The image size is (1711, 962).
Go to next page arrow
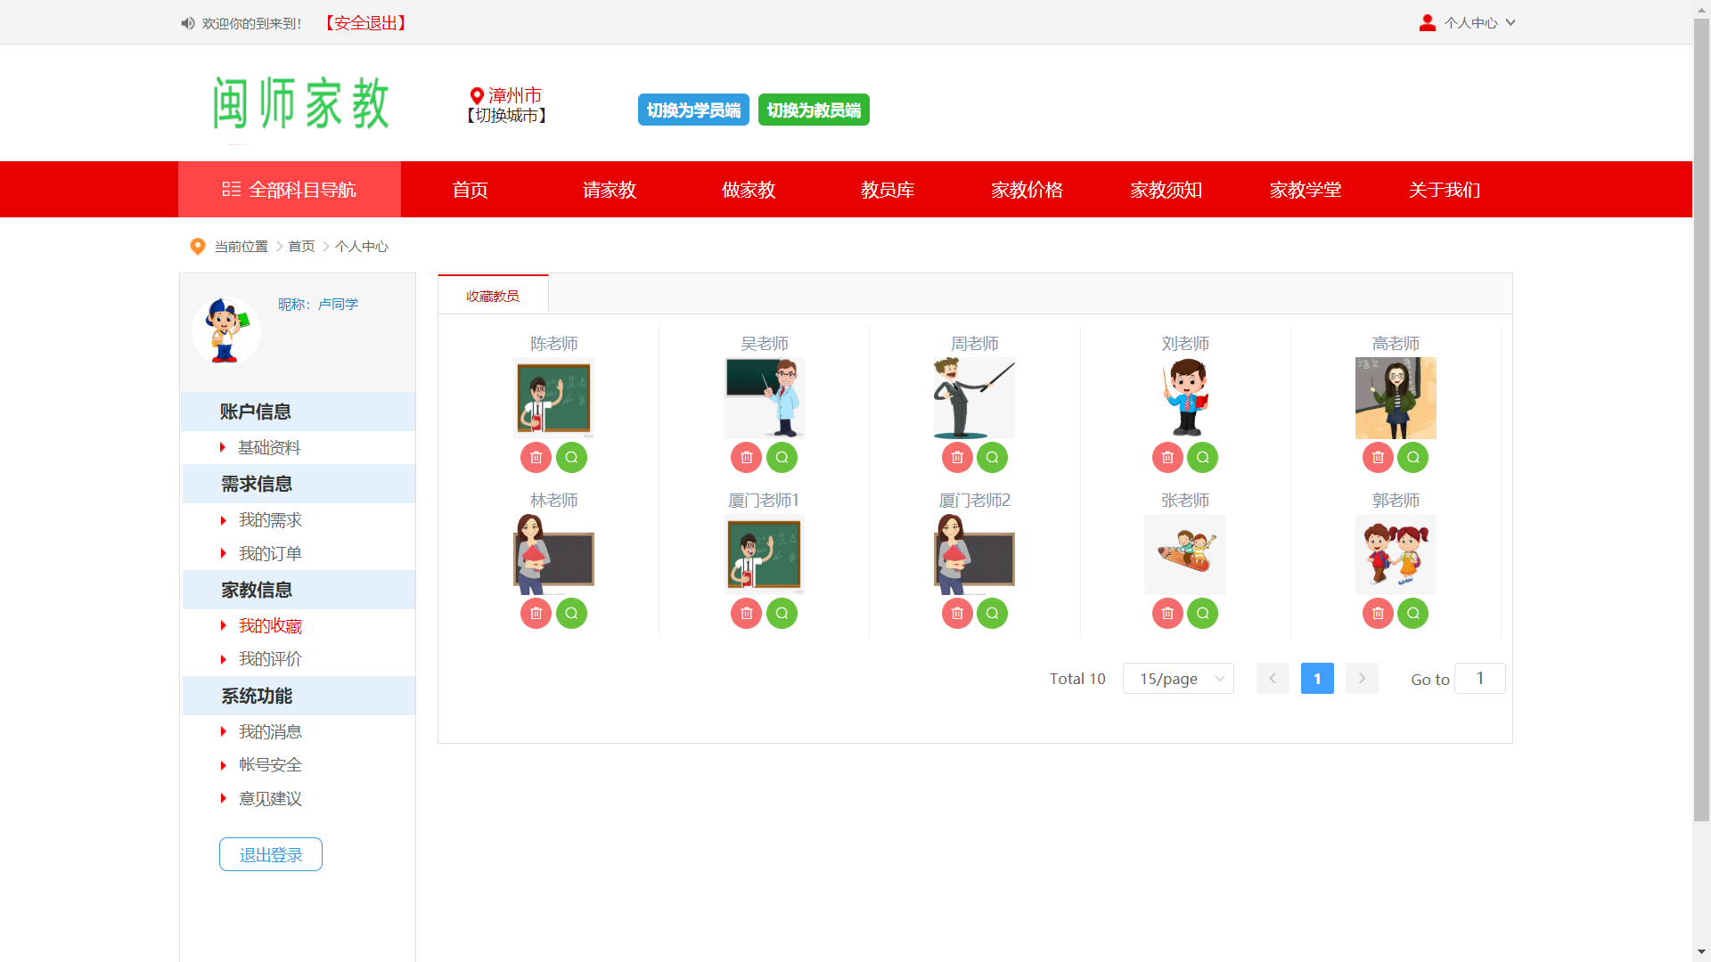[x=1362, y=679]
